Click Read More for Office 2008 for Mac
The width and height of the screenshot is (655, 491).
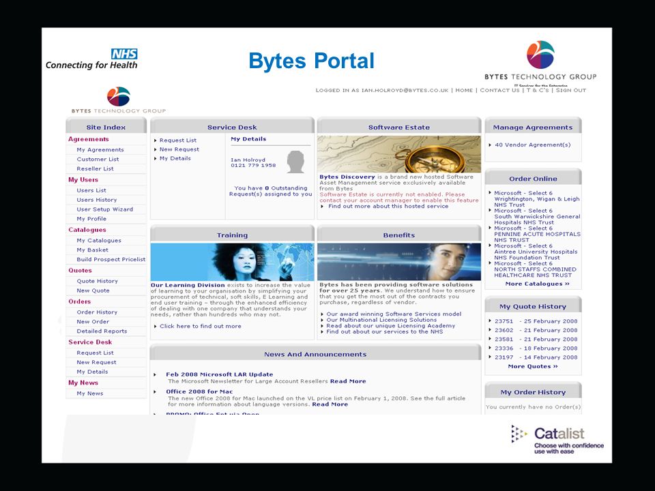click(x=330, y=404)
